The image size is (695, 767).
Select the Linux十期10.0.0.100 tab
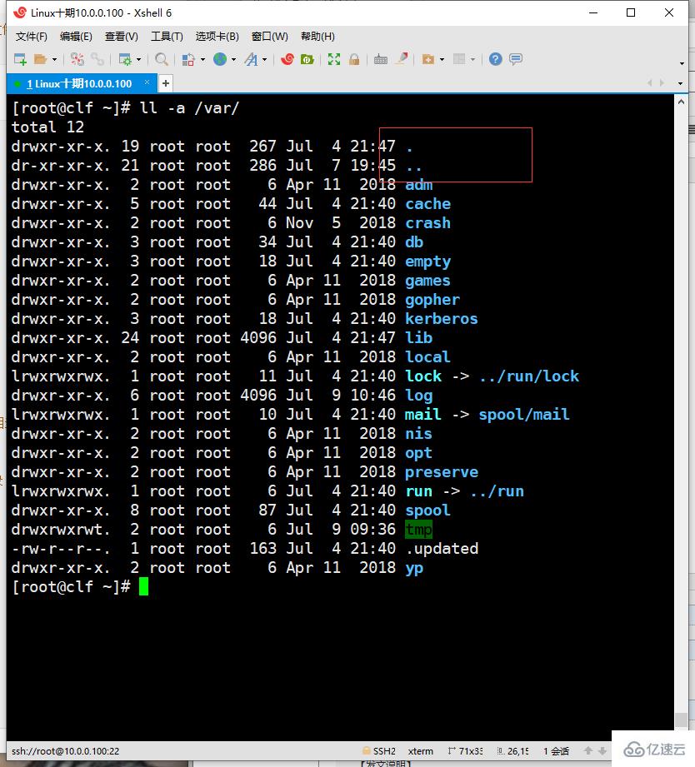(x=79, y=83)
